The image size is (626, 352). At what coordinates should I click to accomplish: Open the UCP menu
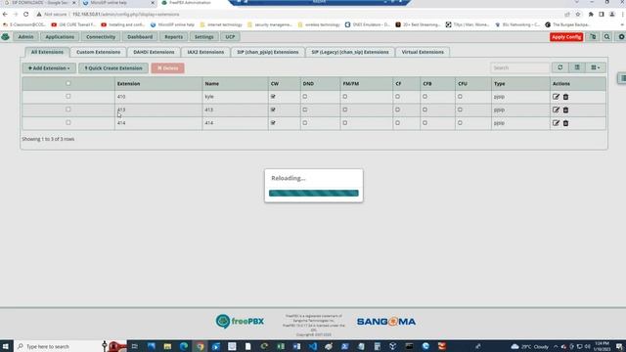231,37
